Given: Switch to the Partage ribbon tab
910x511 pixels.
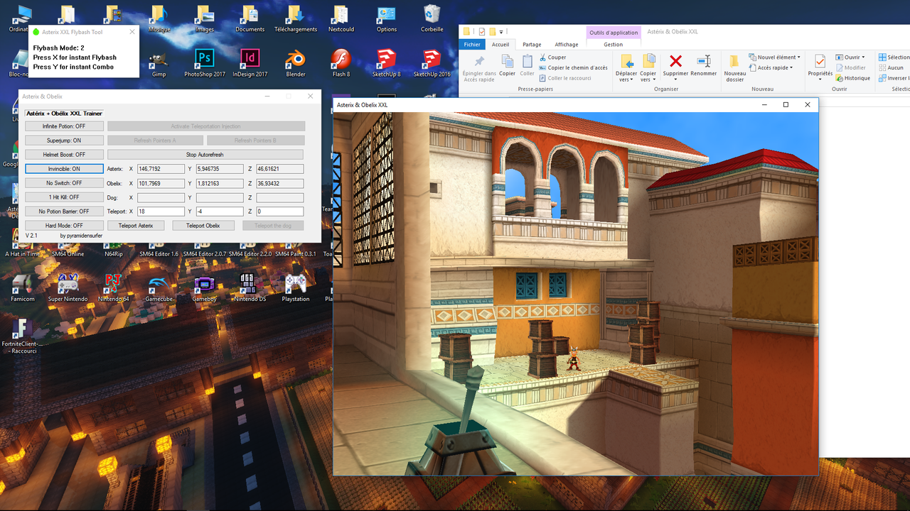Looking at the screenshot, I should (x=532, y=45).
